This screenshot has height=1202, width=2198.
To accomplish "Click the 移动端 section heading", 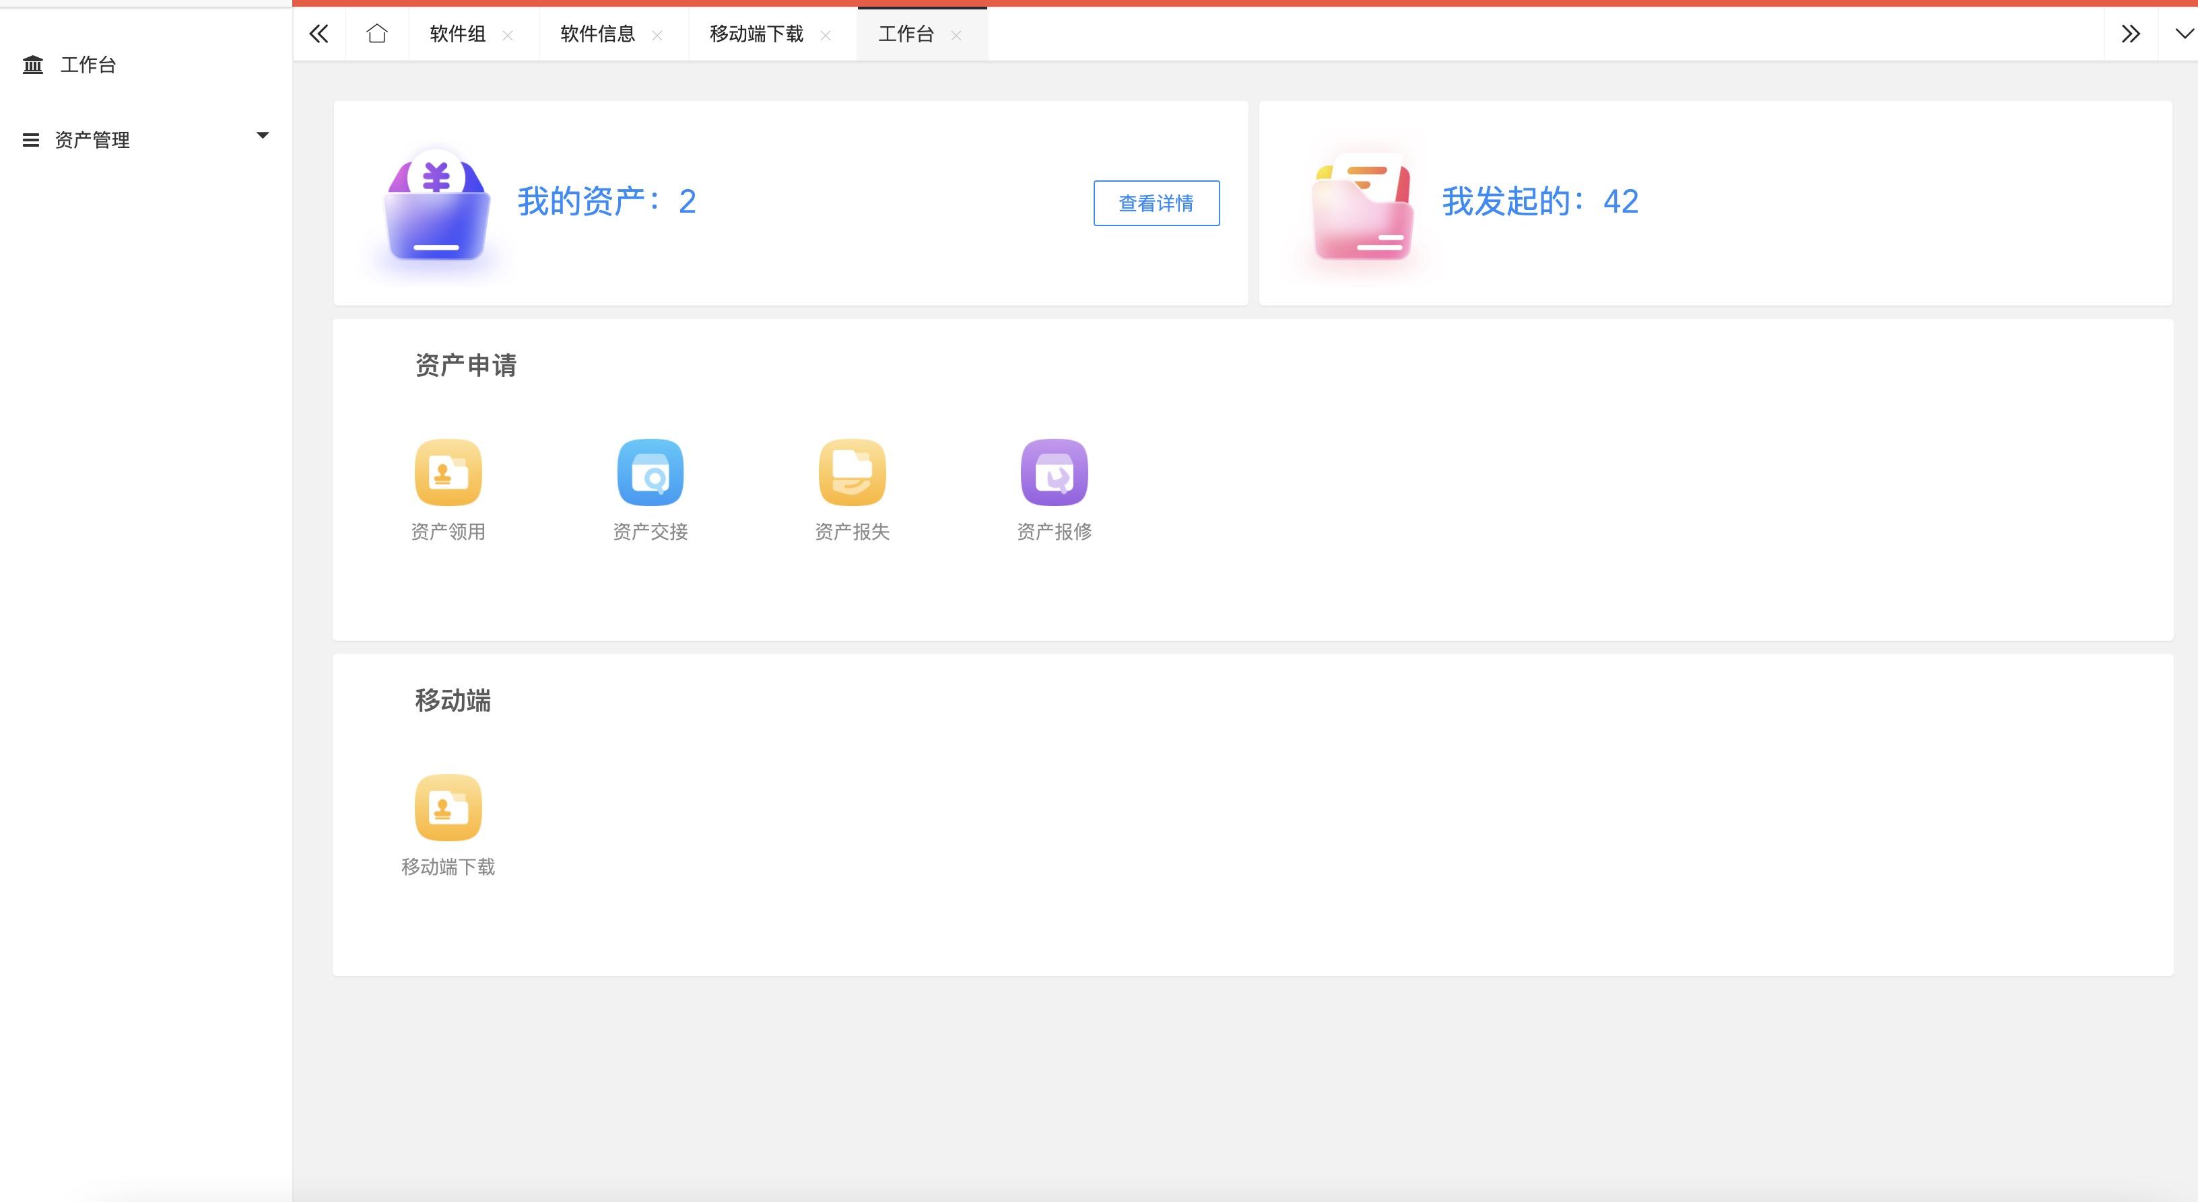I will click(x=453, y=700).
